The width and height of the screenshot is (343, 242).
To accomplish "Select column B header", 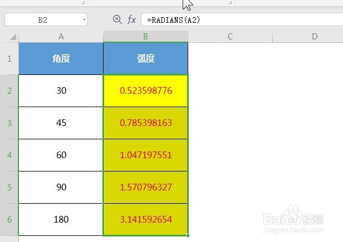I will pyautogui.click(x=145, y=37).
